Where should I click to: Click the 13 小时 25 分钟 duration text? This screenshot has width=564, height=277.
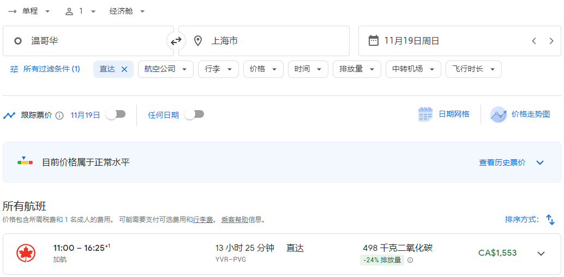[x=245, y=248]
